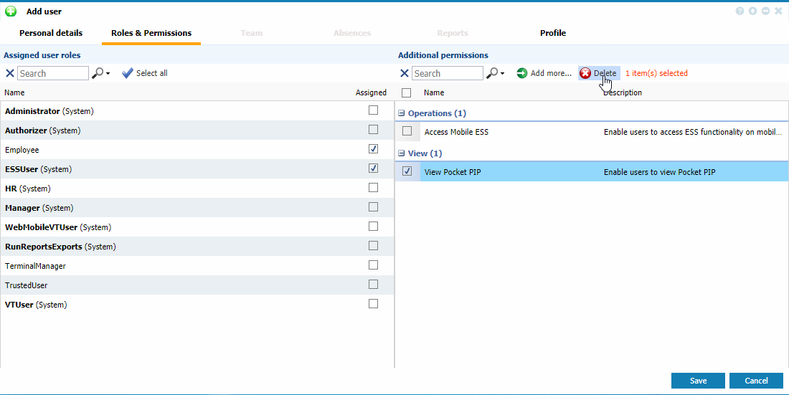This screenshot has height=395, width=789.
Task: Collapse the Operations (1) group
Action: (x=402, y=113)
